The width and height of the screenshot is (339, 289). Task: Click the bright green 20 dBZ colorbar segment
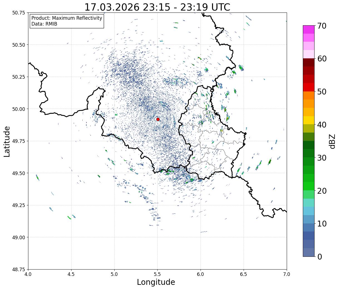(x=309, y=186)
